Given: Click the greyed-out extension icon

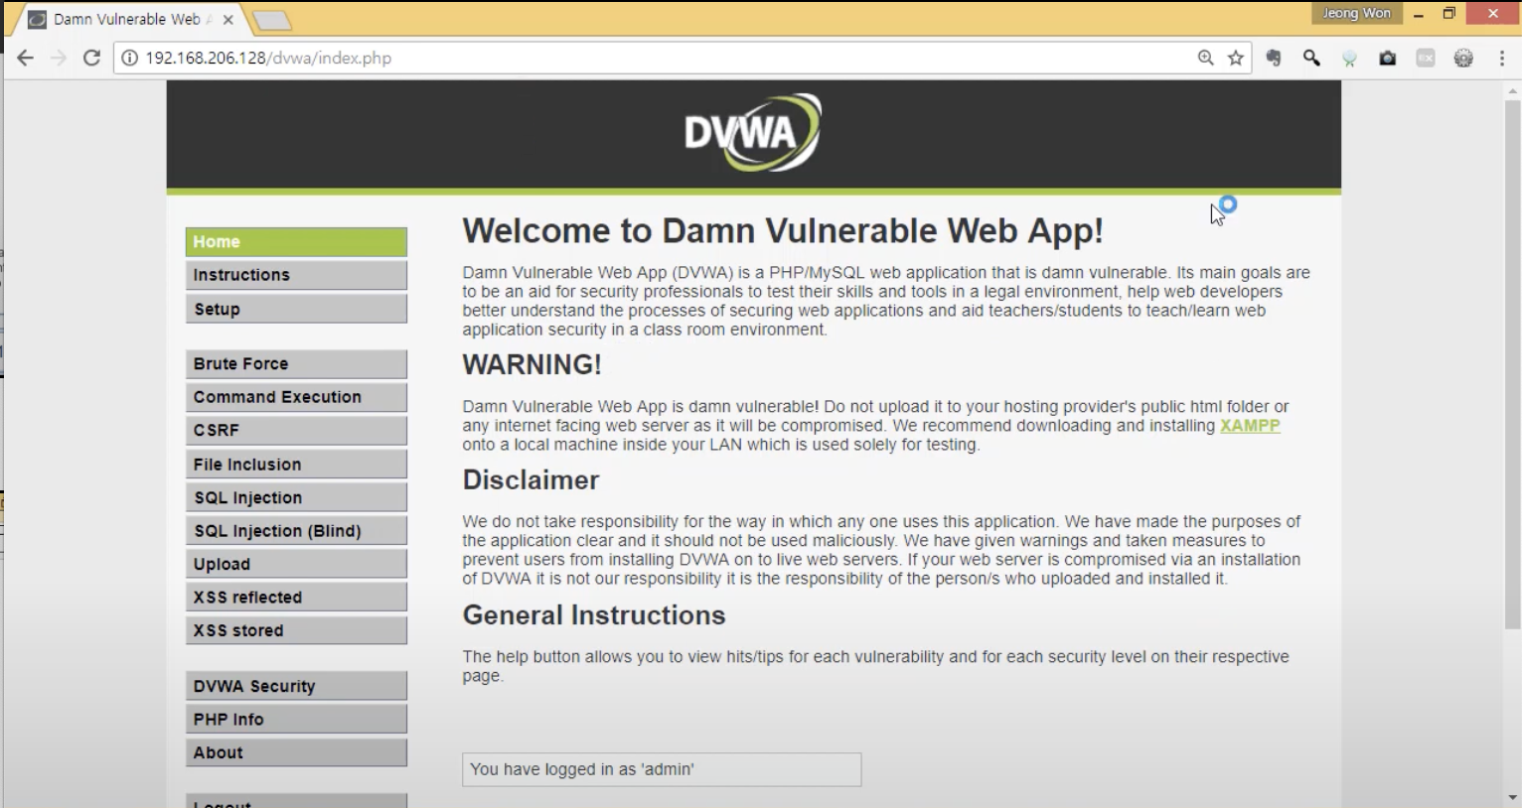Looking at the screenshot, I should (x=1426, y=58).
